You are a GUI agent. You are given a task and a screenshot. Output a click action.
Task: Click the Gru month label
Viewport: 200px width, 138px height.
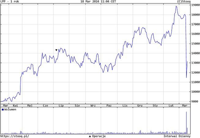pyautogui.click(x=140, y=106)
